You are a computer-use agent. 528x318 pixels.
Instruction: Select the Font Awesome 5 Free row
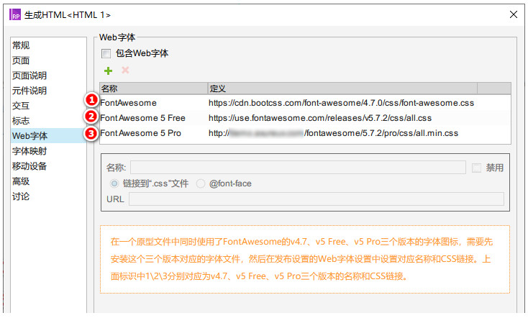pyautogui.click(x=305, y=118)
